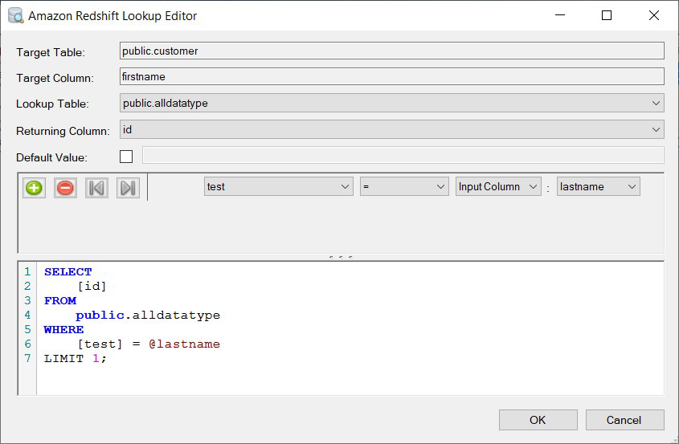This screenshot has height=444, width=679.
Task: Click the FROM keyword in SQL
Action: (x=60, y=301)
